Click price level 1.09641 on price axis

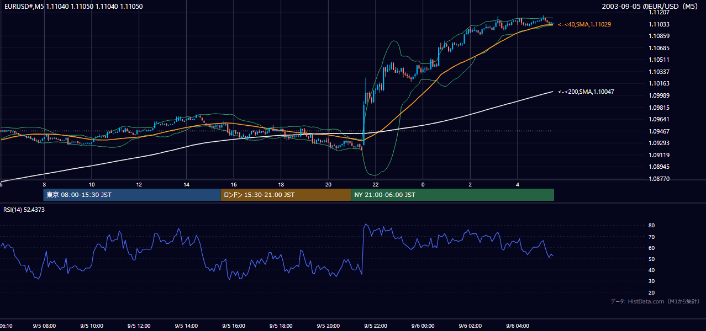click(659, 119)
